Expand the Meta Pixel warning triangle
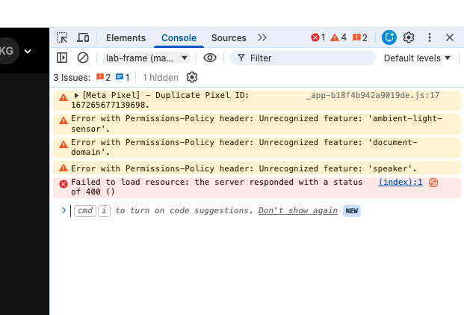The image size is (464, 315). click(x=76, y=96)
